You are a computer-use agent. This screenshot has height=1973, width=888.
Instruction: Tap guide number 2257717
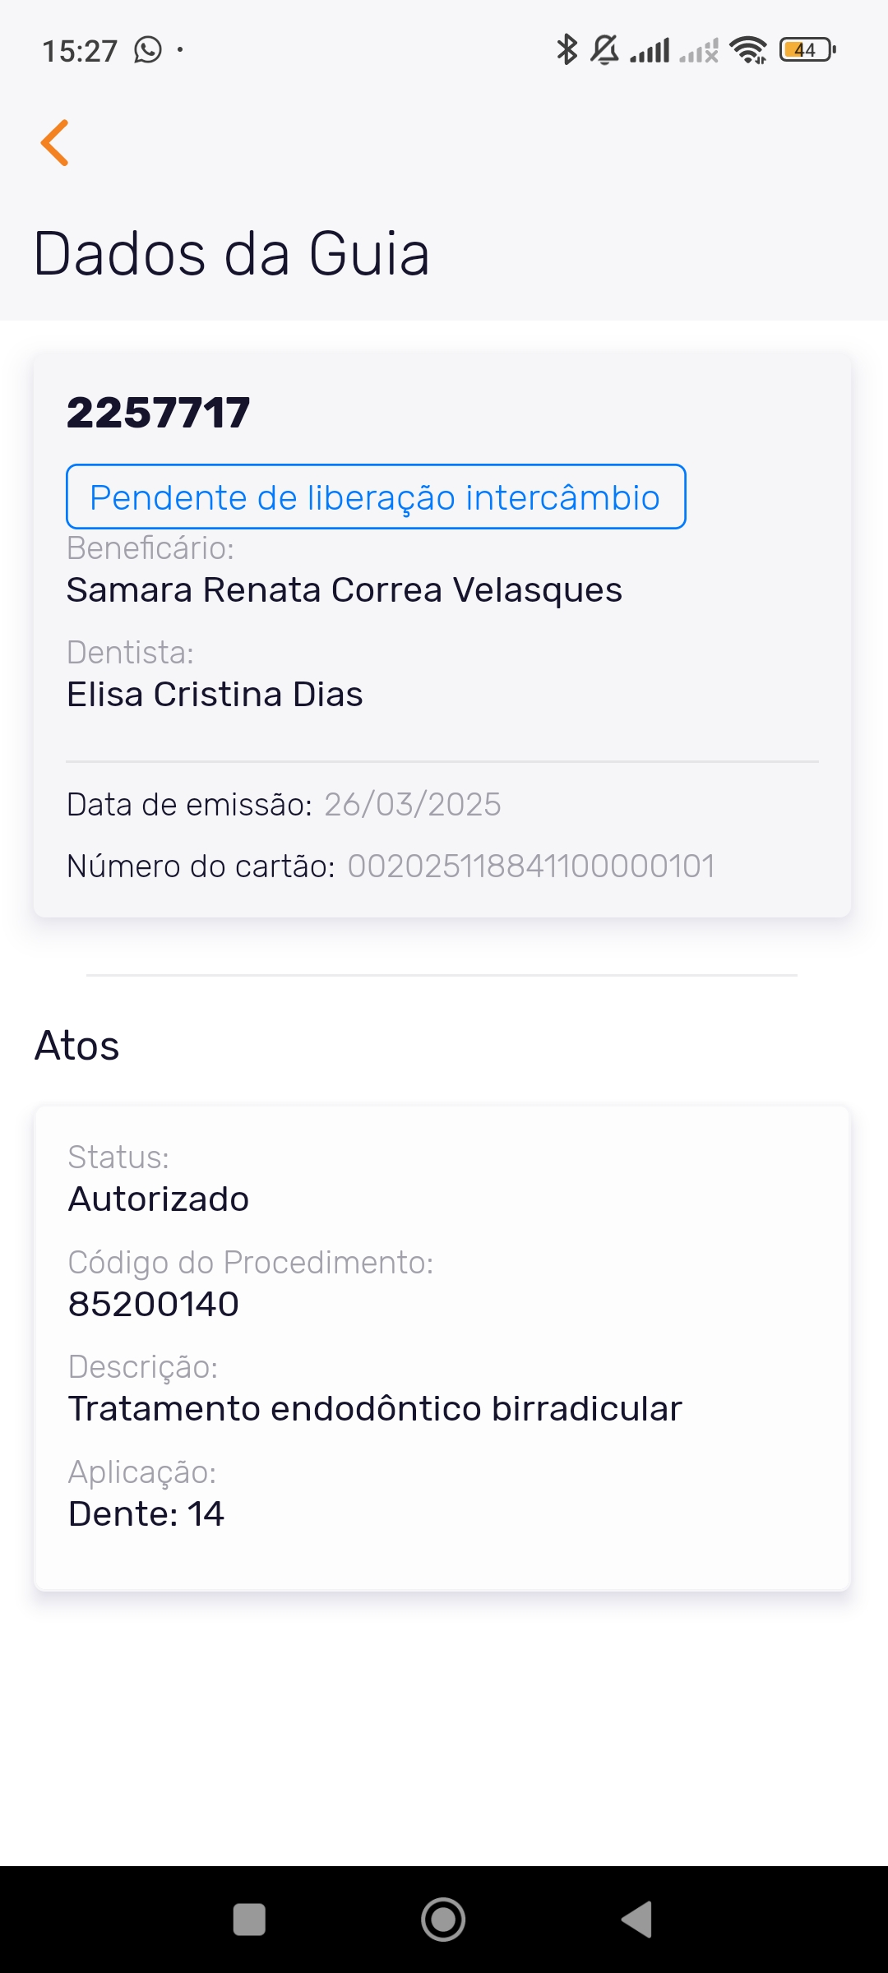tap(159, 413)
